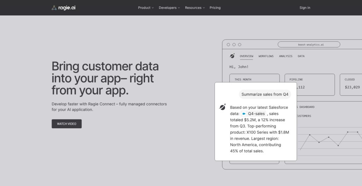Image resolution: width=362 pixels, height=186 pixels.
Task: Click the third browser window circle
Action: pyautogui.click(x=240, y=45)
